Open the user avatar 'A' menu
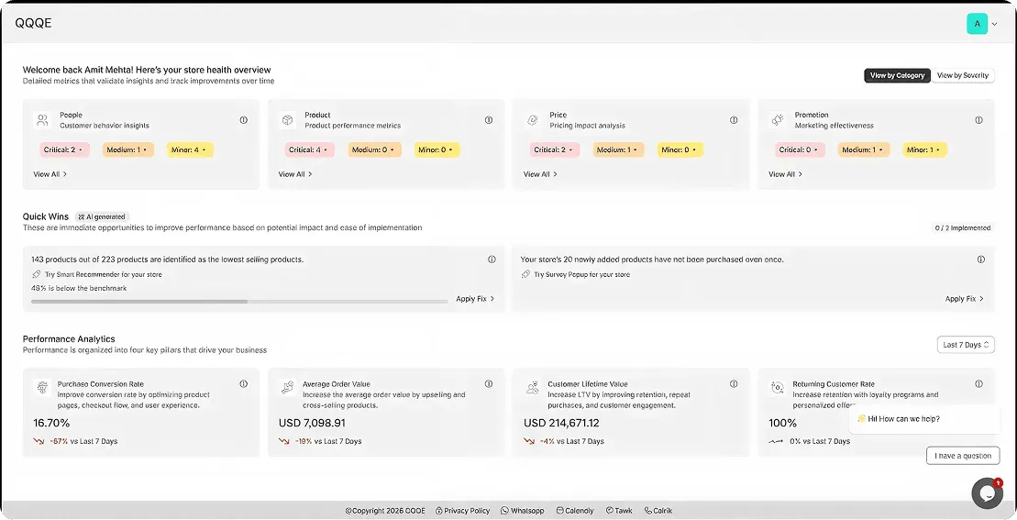The width and height of the screenshot is (1017, 520). 977,24
